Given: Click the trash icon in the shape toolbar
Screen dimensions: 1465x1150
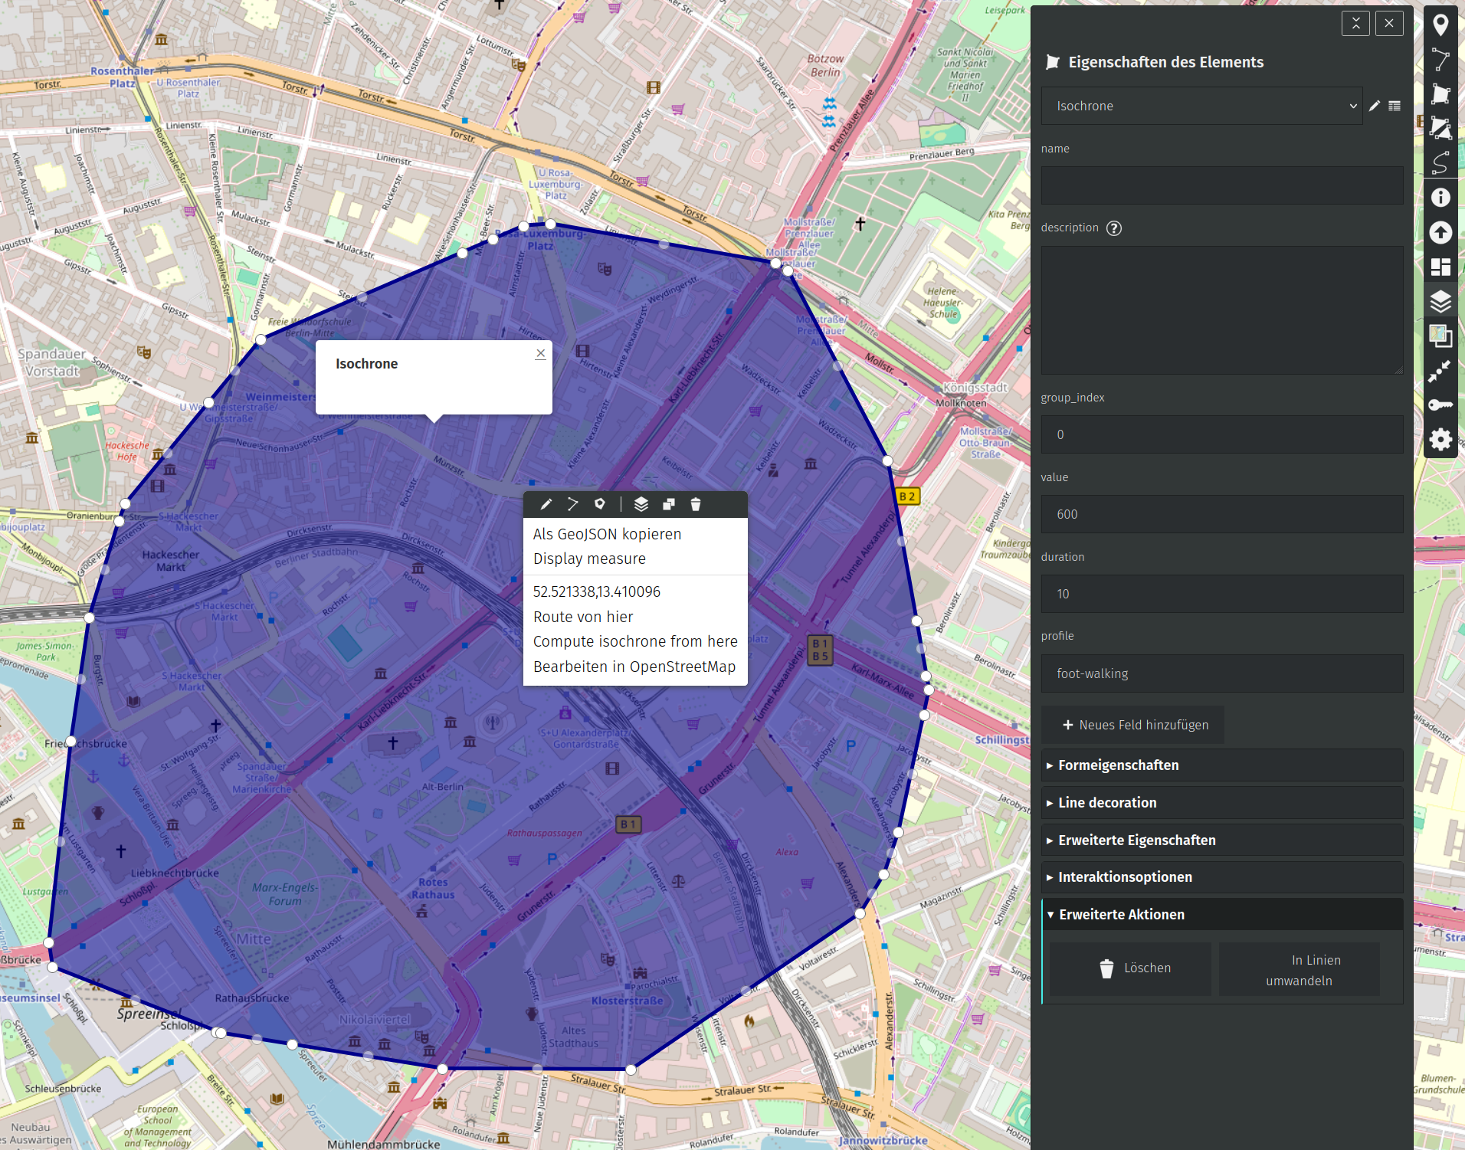Looking at the screenshot, I should click(x=696, y=504).
